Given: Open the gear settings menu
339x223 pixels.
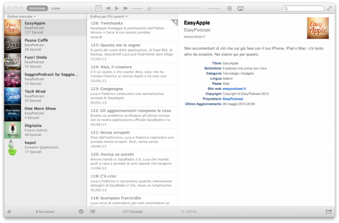Looking at the screenshot, I should pos(81,211).
